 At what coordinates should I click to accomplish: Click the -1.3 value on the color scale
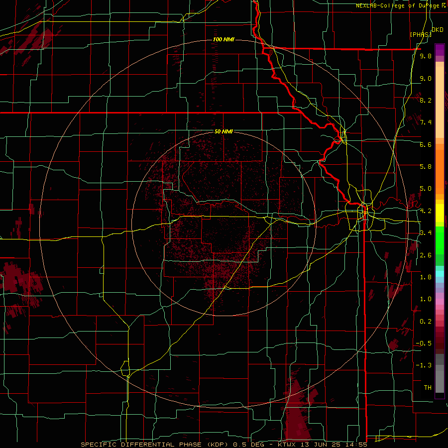click(424, 365)
